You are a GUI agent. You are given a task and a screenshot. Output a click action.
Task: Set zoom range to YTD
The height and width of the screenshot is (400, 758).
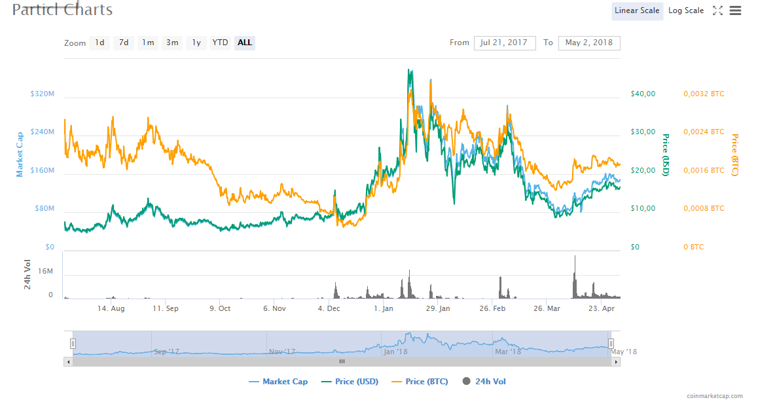221,43
